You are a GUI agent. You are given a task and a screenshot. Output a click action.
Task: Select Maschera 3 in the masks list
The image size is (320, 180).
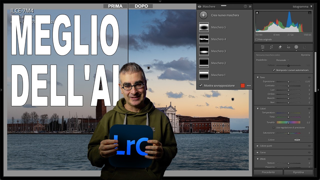click(x=224, y=51)
